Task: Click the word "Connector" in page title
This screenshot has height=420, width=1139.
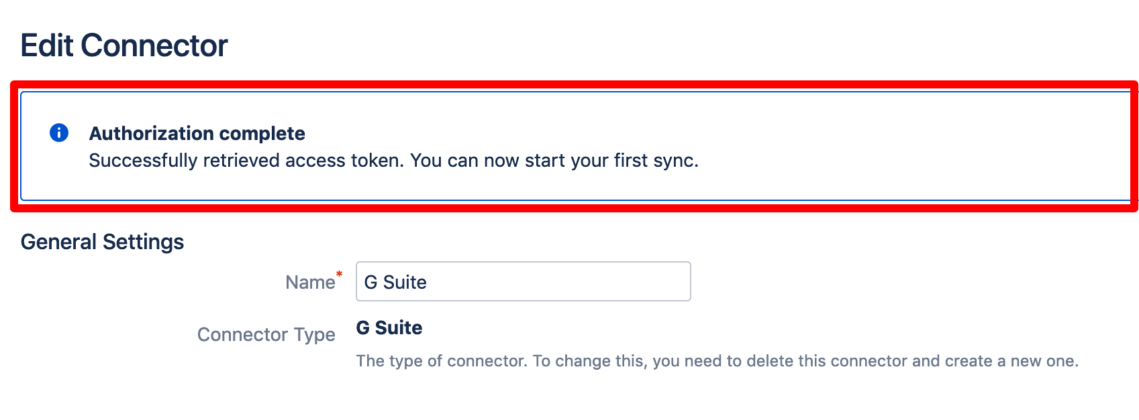Action: [x=154, y=46]
